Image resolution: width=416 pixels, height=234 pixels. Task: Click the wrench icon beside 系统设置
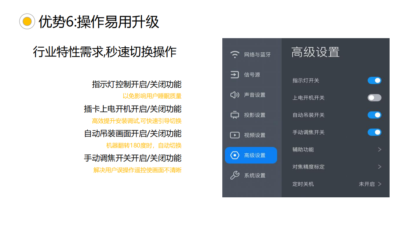(234, 175)
